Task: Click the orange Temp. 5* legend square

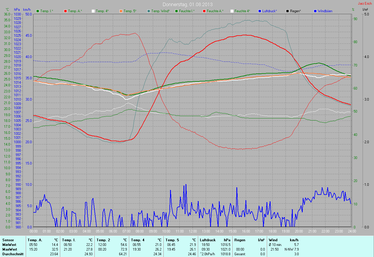Action: [x=121, y=11]
